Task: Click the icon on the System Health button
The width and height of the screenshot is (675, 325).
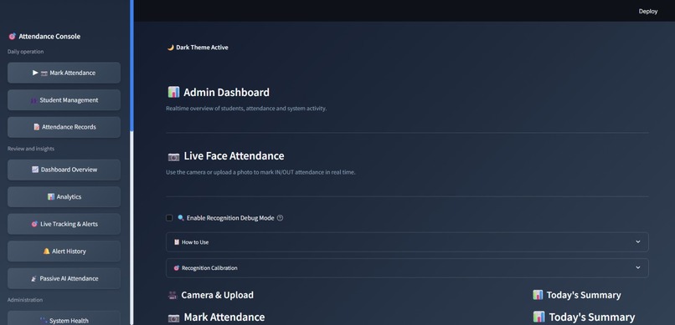Action: click(x=44, y=320)
